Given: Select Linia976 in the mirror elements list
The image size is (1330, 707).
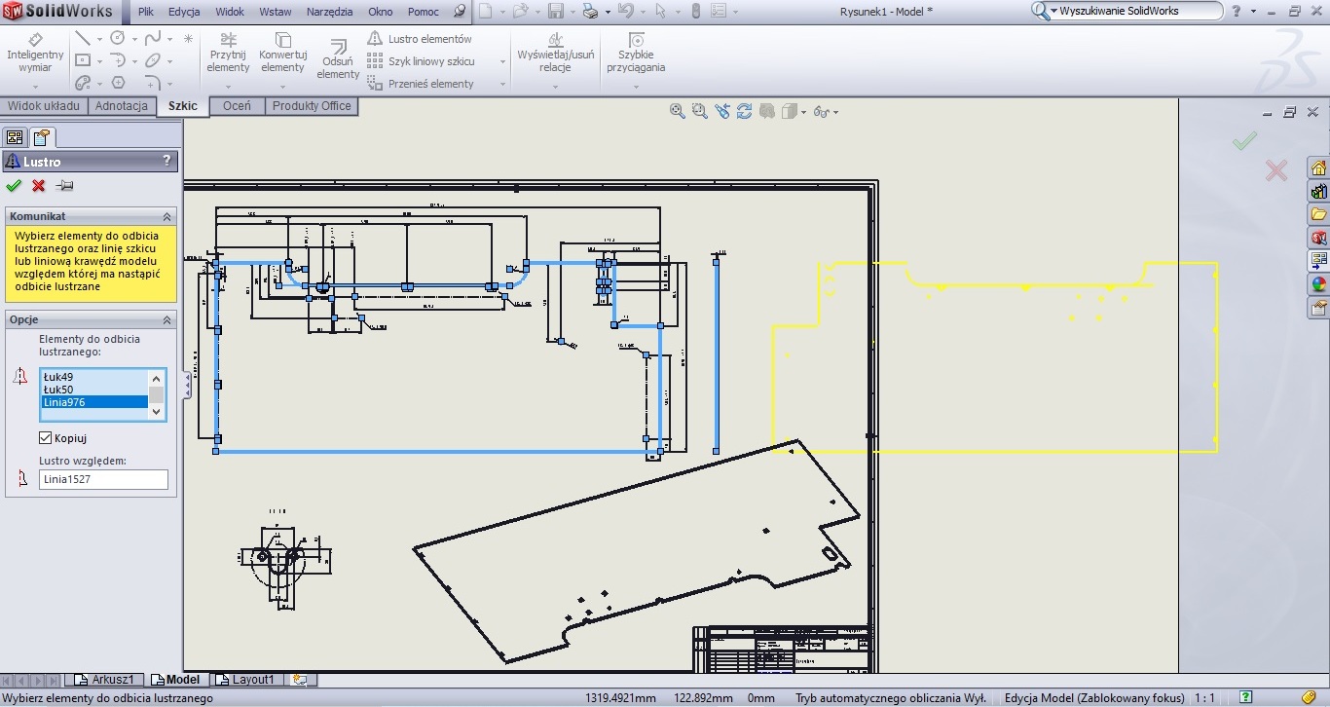Looking at the screenshot, I should 93,402.
